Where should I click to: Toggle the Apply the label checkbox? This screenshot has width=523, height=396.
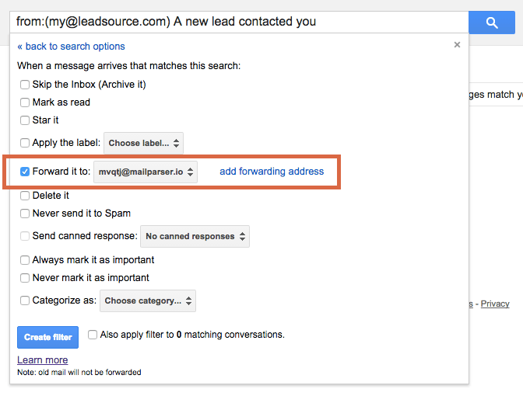25,143
